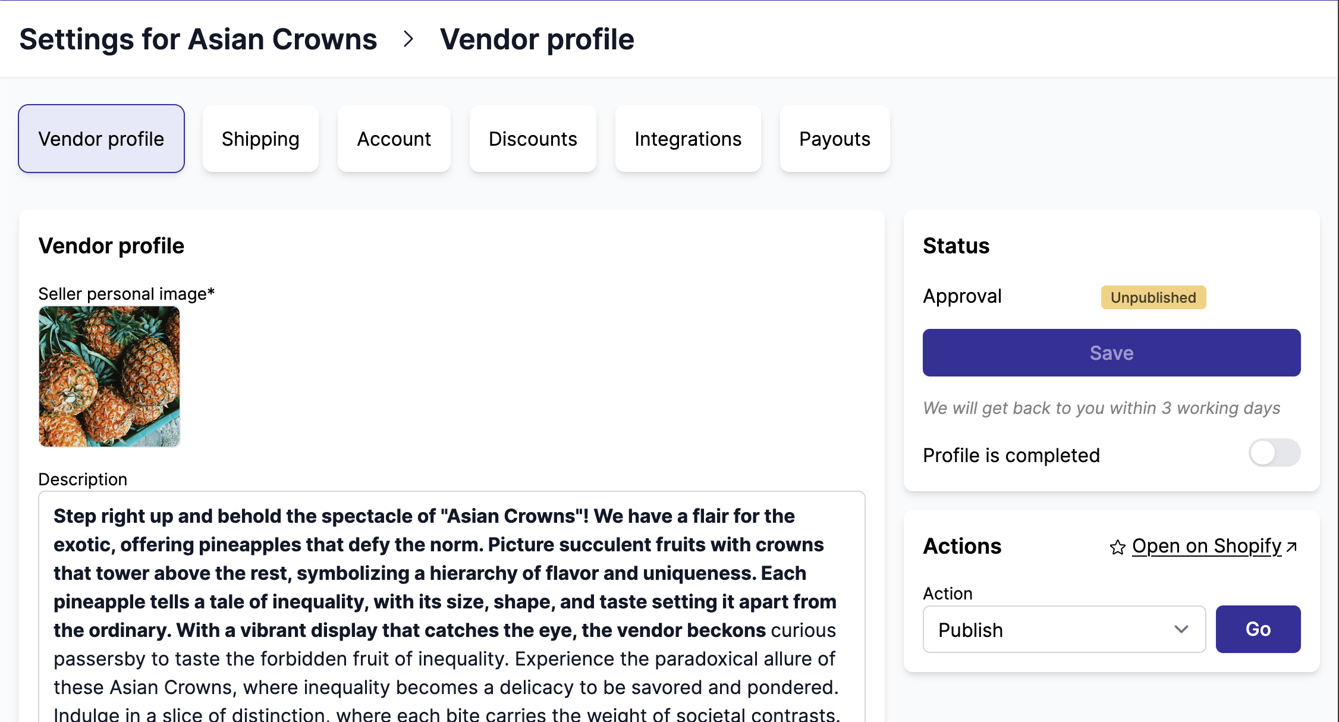Click Settings for Asian Crowns breadcrumb
Viewport: 1339px width, 722px height.
[x=199, y=39]
